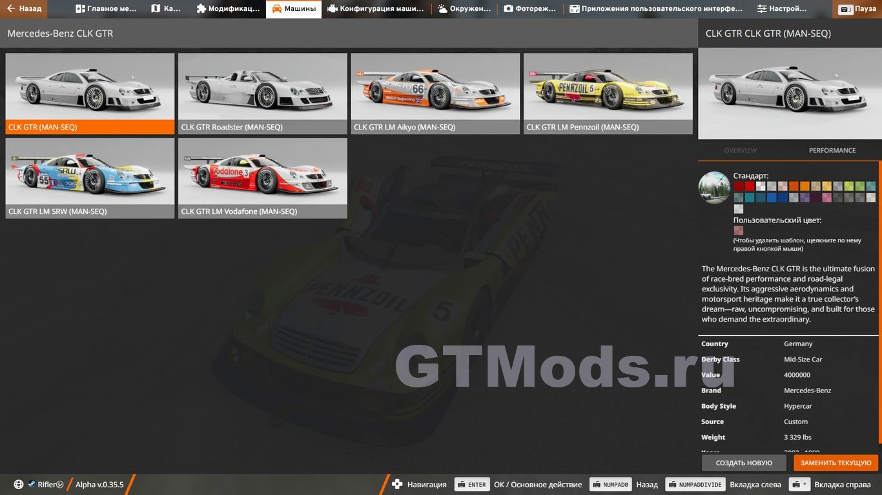Select the lime green standard color swatch
Screen dimensions: 882x495
(x=849, y=186)
